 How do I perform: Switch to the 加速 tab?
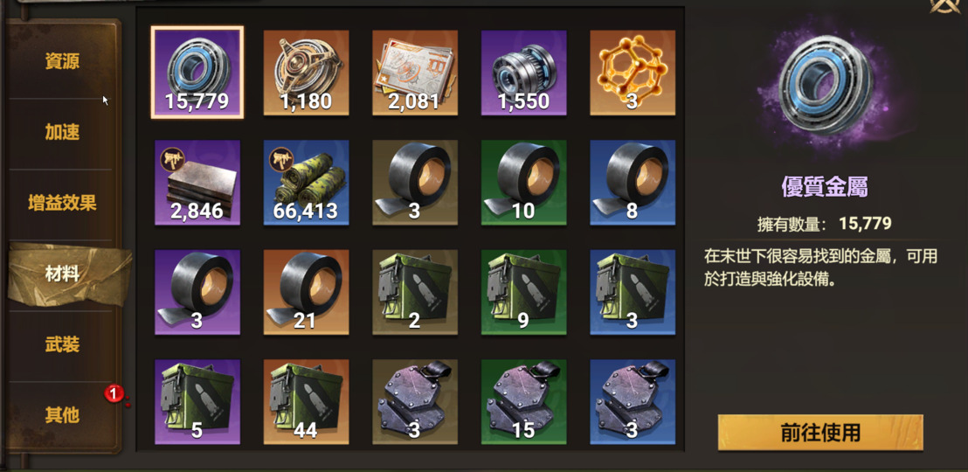(62, 132)
